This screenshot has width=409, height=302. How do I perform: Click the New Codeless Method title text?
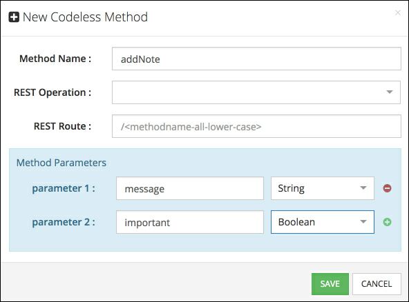point(85,17)
